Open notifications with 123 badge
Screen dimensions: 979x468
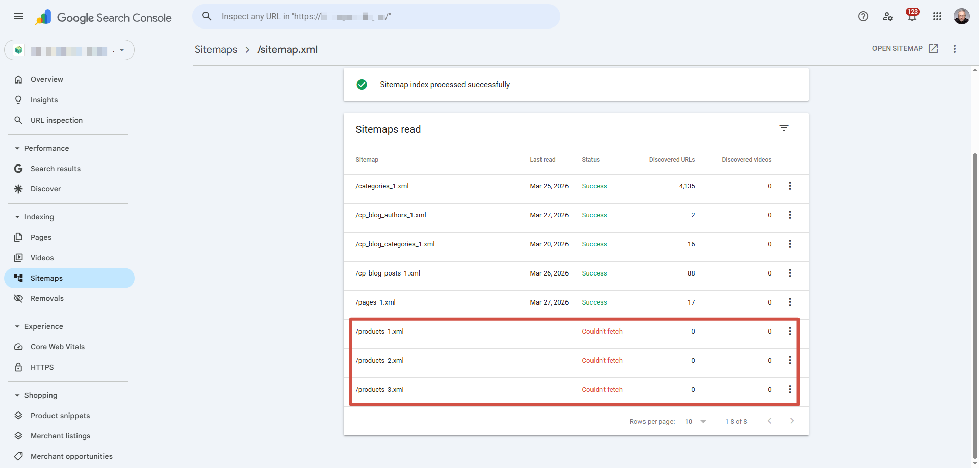point(912,16)
